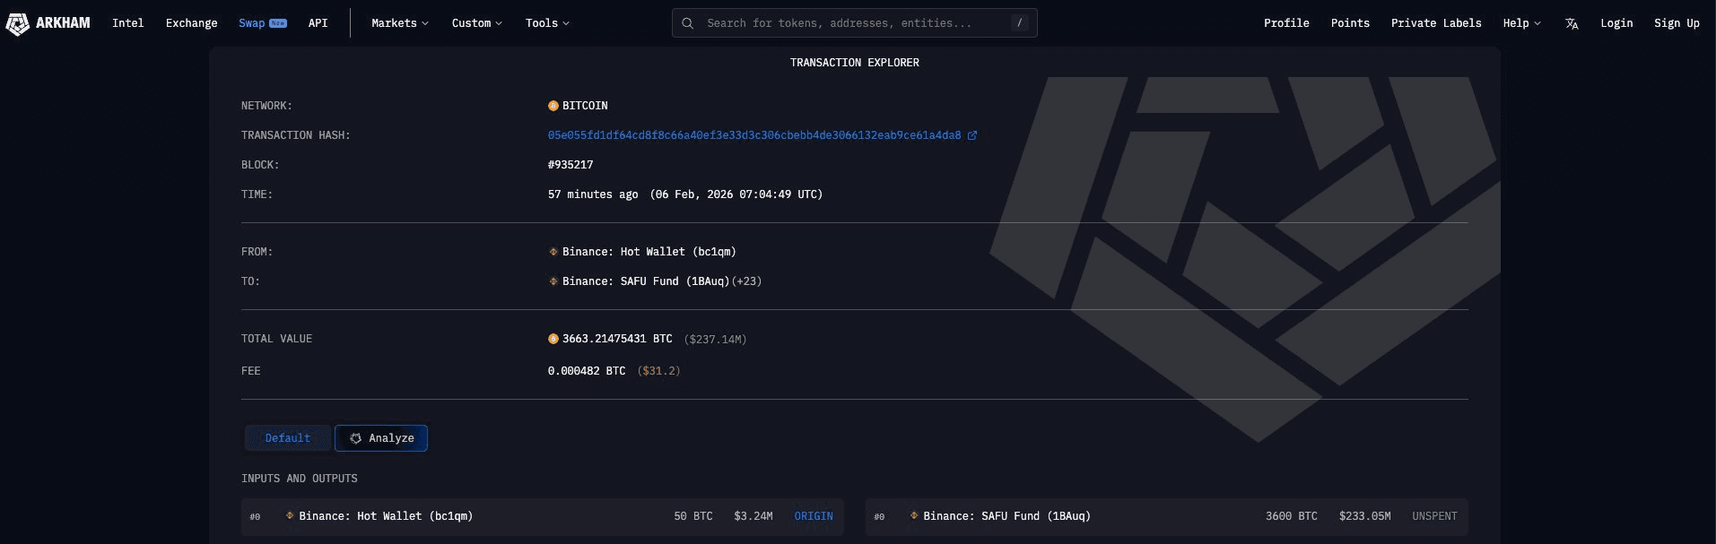Click the Binance icon beside FROM hot wallet
The height and width of the screenshot is (544, 1716).
(553, 252)
